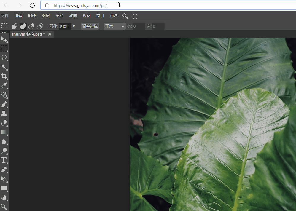The image size is (296, 211).
Task: Collapse the toolbar with the arrows expander
Action: [x=4, y=33]
